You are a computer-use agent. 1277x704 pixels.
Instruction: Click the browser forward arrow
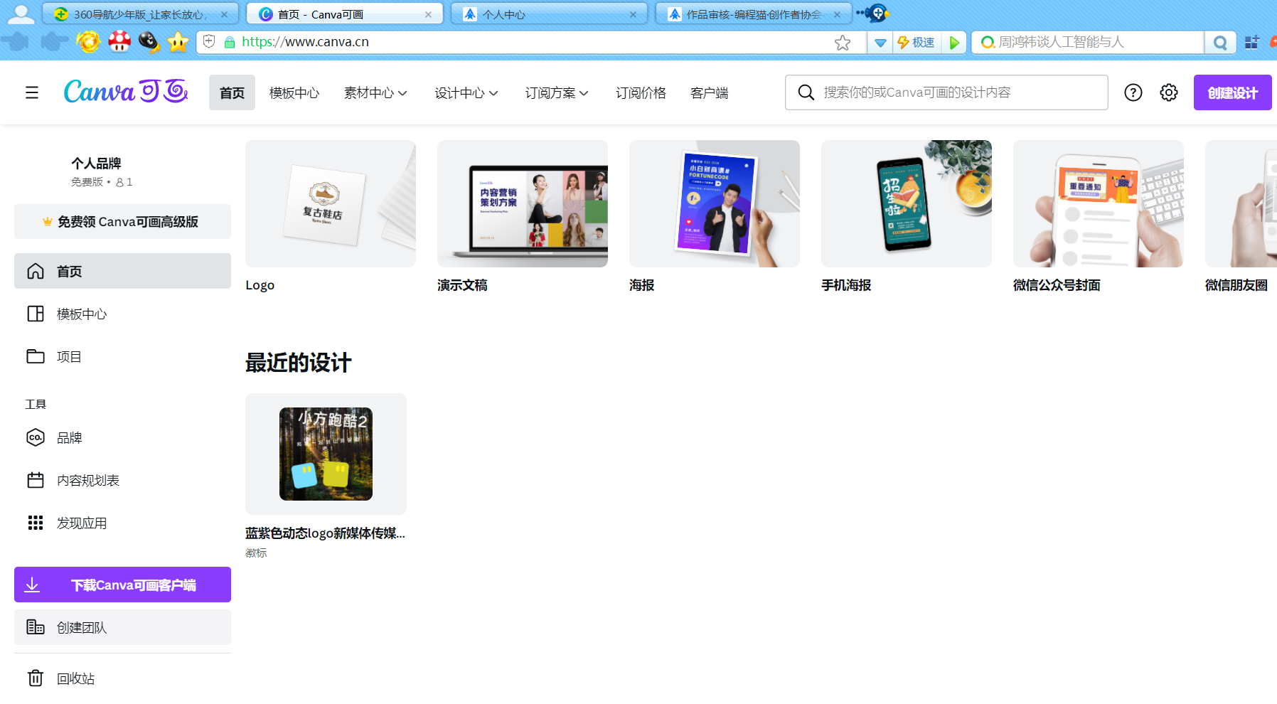(54, 42)
